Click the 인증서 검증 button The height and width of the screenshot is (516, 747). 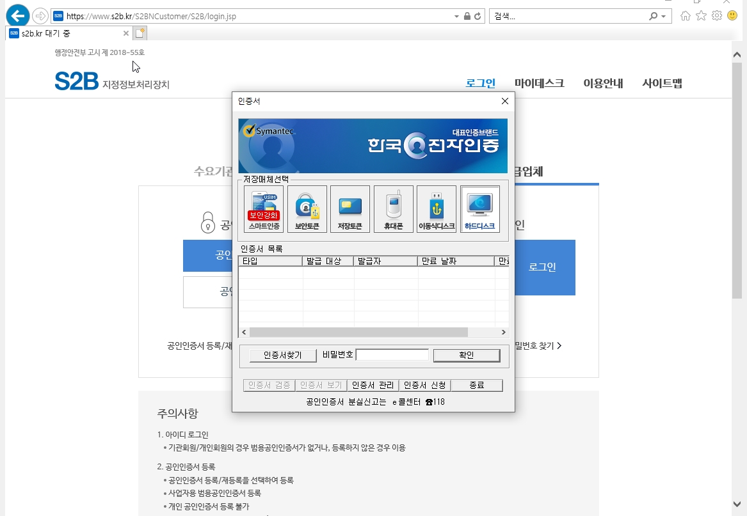tap(269, 385)
